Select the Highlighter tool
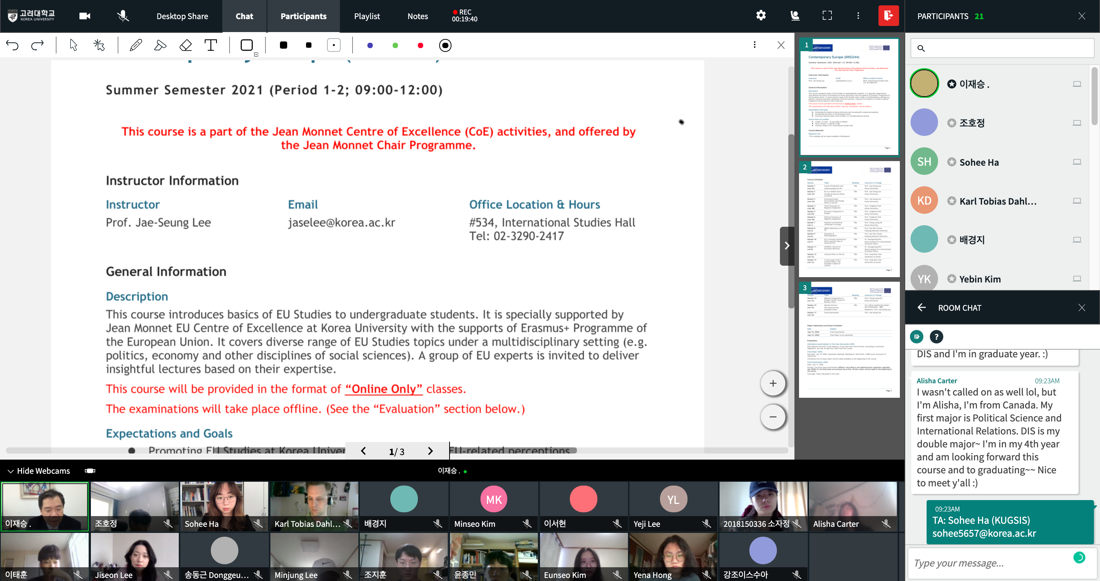 point(160,45)
